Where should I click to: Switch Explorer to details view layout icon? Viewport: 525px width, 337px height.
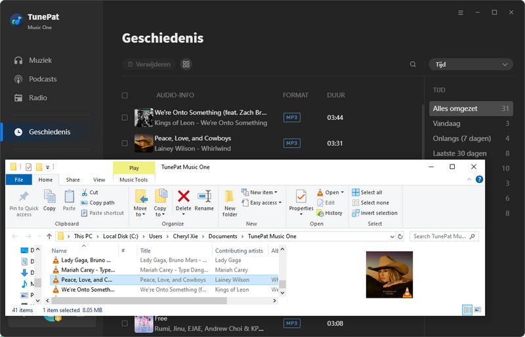click(467, 310)
